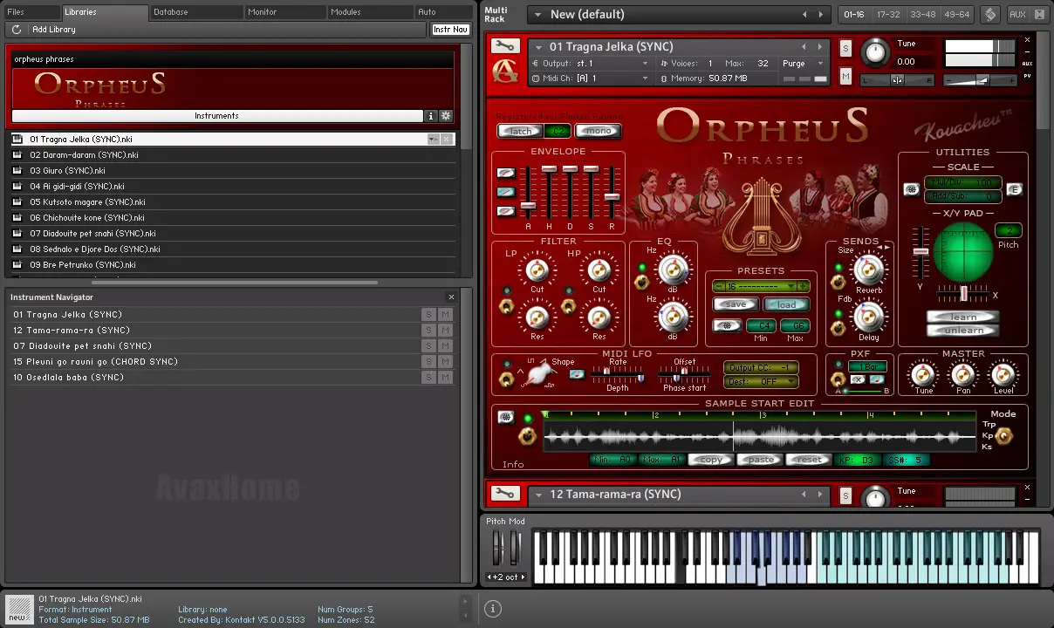Click the Add Library button
The image size is (1054, 628).
tap(53, 30)
